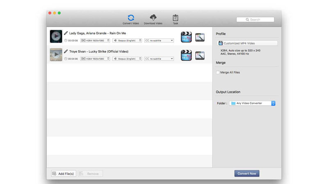The width and height of the screenshot is (328, 184).
Task: Play the Lady Gaga Rain On Me thumbnail
Action: 56,36
